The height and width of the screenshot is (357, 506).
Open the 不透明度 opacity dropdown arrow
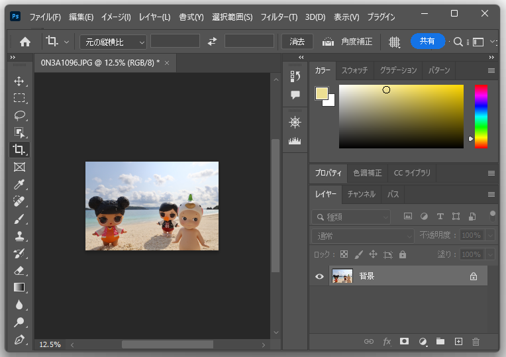tap(491, 235)
